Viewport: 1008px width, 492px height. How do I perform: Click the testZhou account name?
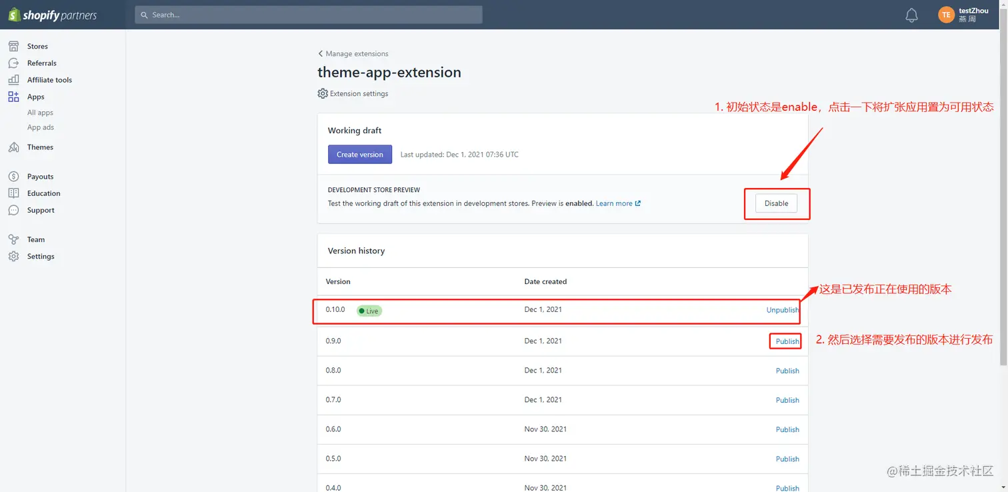pyautogui.click(x=973, y=11)
